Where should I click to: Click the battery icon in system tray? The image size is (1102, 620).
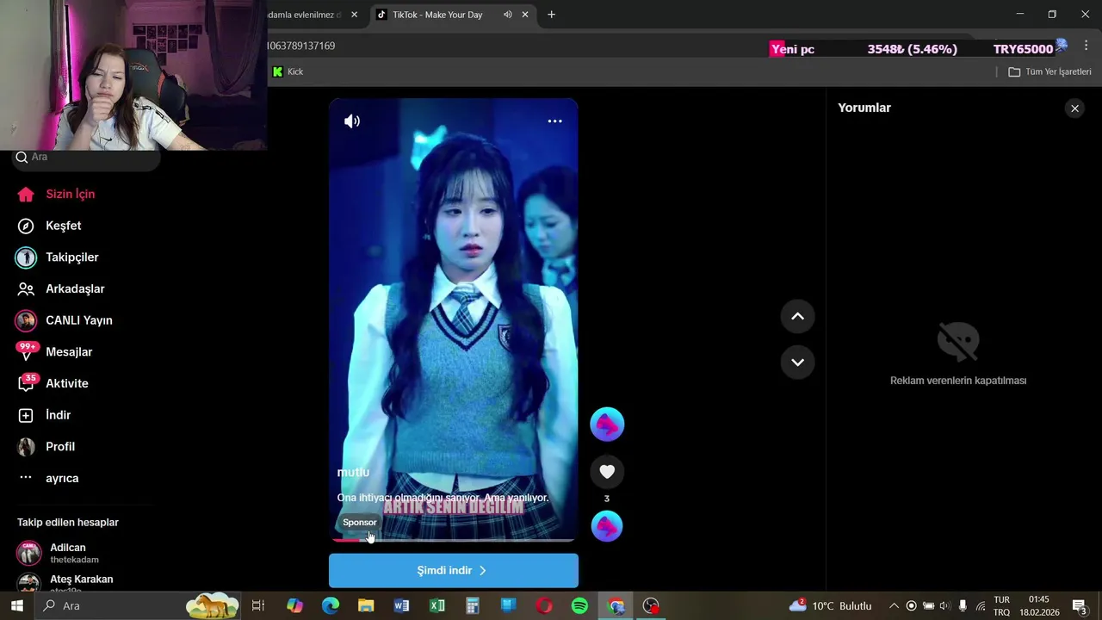point(928,606)
